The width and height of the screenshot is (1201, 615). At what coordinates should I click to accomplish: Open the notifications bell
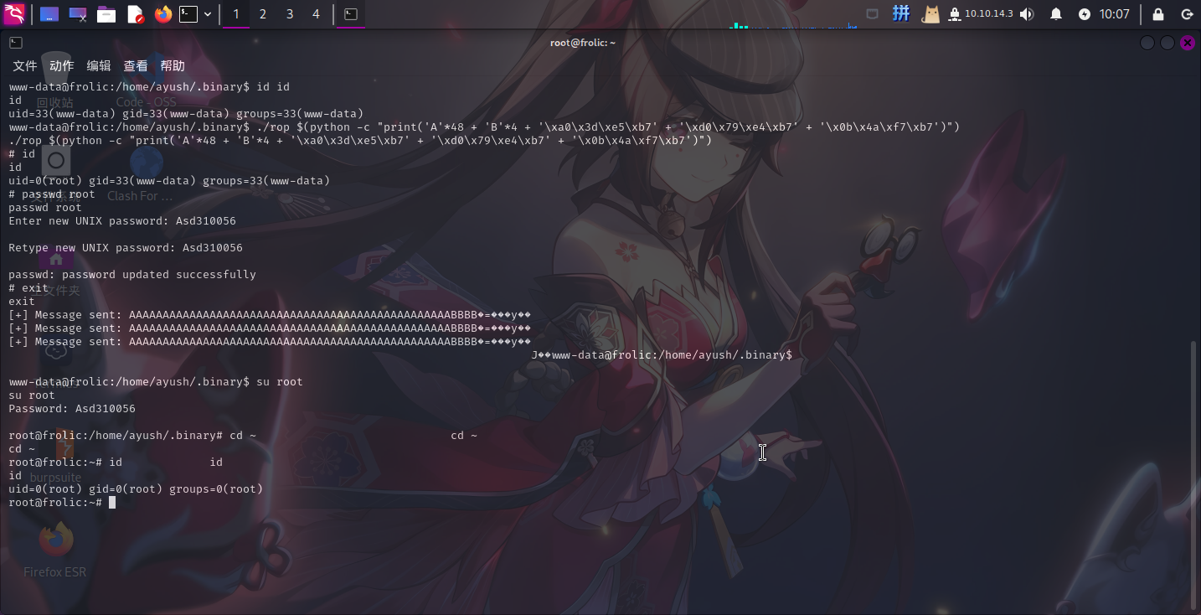point(1056,14)
